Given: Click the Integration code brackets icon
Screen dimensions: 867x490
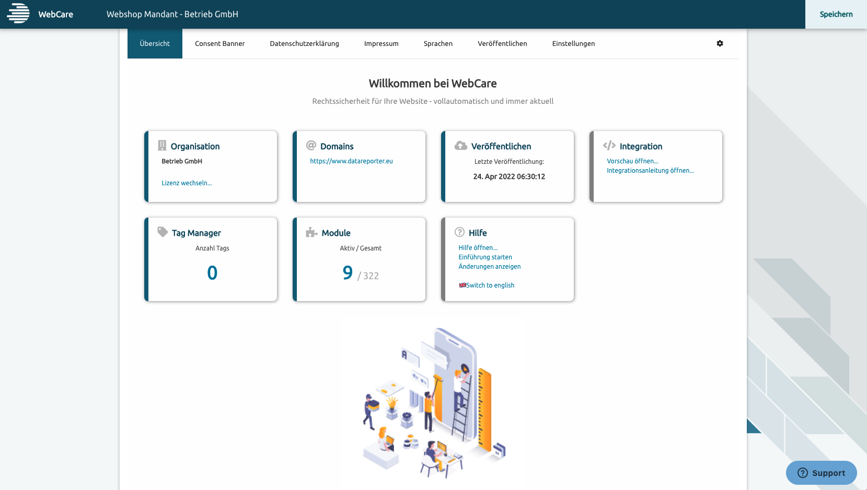Looking at the screenshot, I should [609, 146].
